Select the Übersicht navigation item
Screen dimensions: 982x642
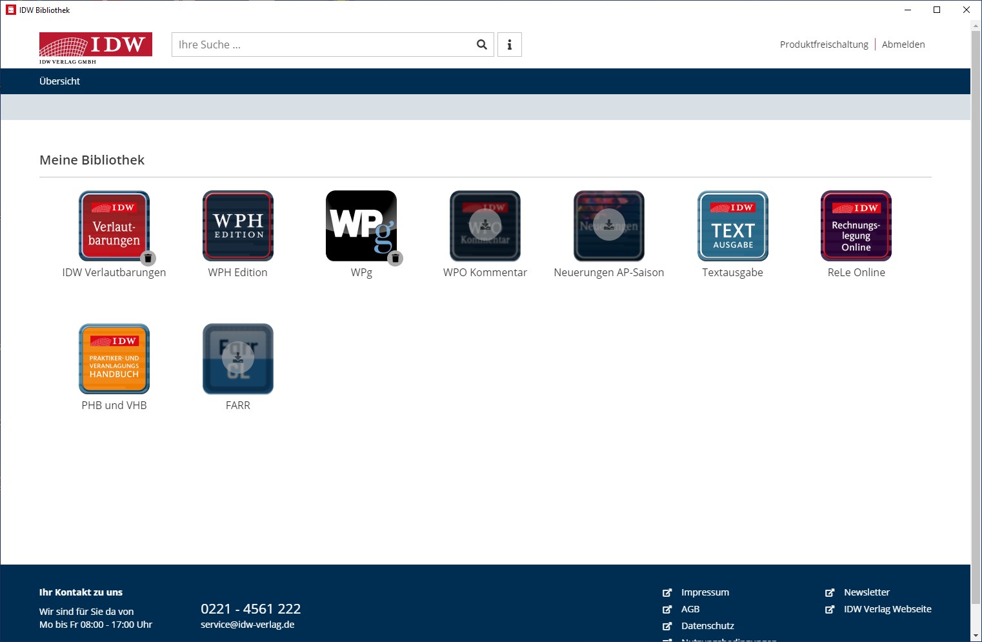click(59, 81)
